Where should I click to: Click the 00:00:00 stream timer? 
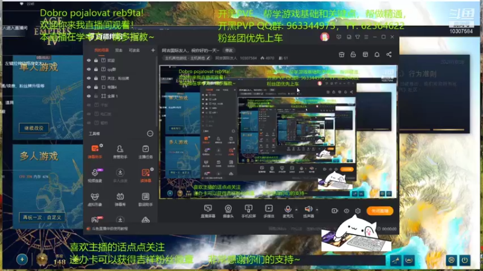[389, 229]
